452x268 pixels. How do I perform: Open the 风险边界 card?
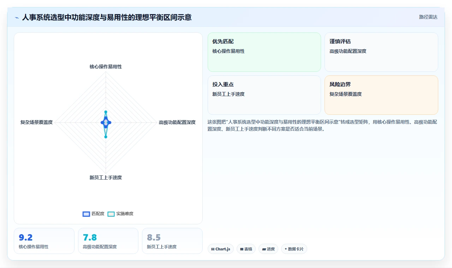[381, 95]
